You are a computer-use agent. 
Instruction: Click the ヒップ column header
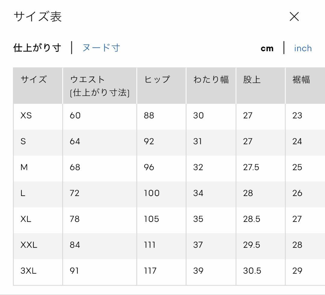[x=157, y=79]
